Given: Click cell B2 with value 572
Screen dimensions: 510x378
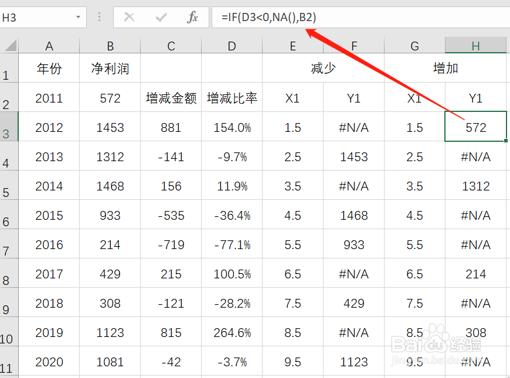Looking at the screenshot, I should point(110,98).
